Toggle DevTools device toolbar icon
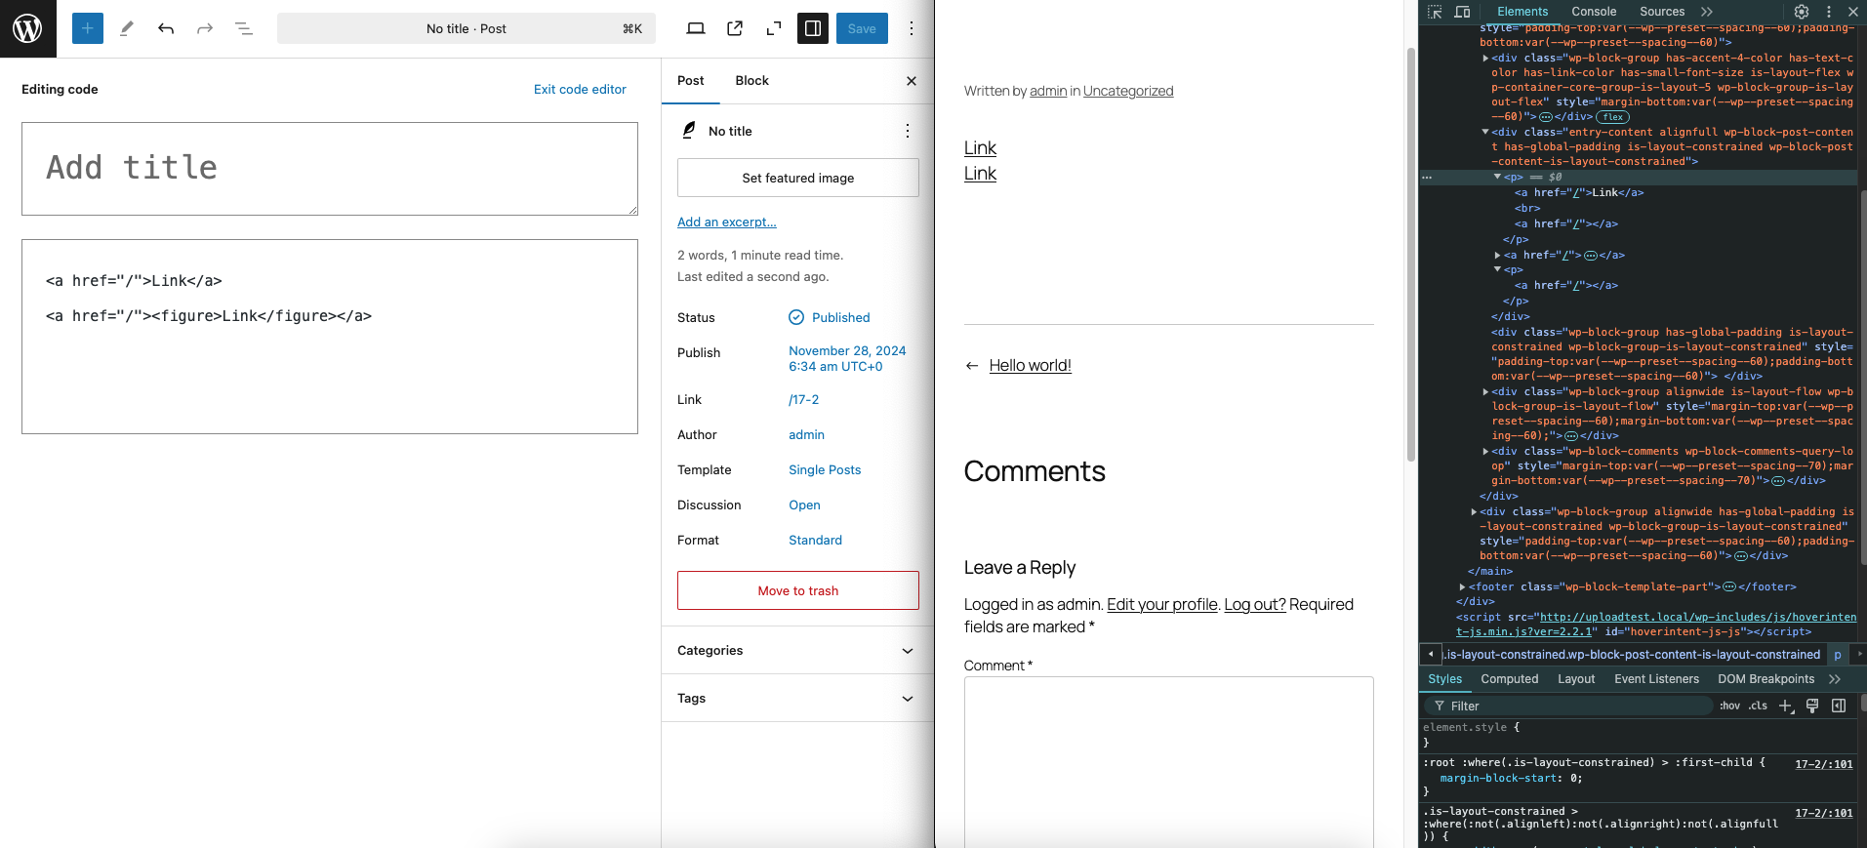 [x=1462, y=12]
